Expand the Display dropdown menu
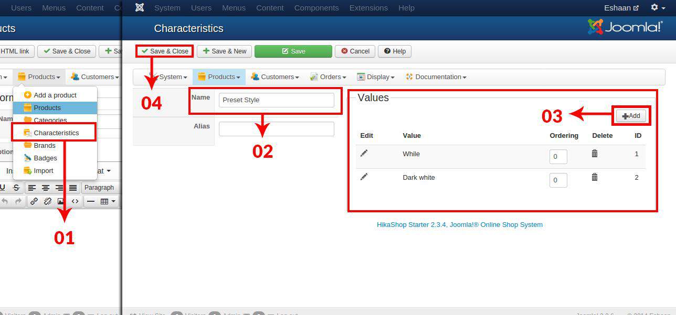 pos(375,77)
